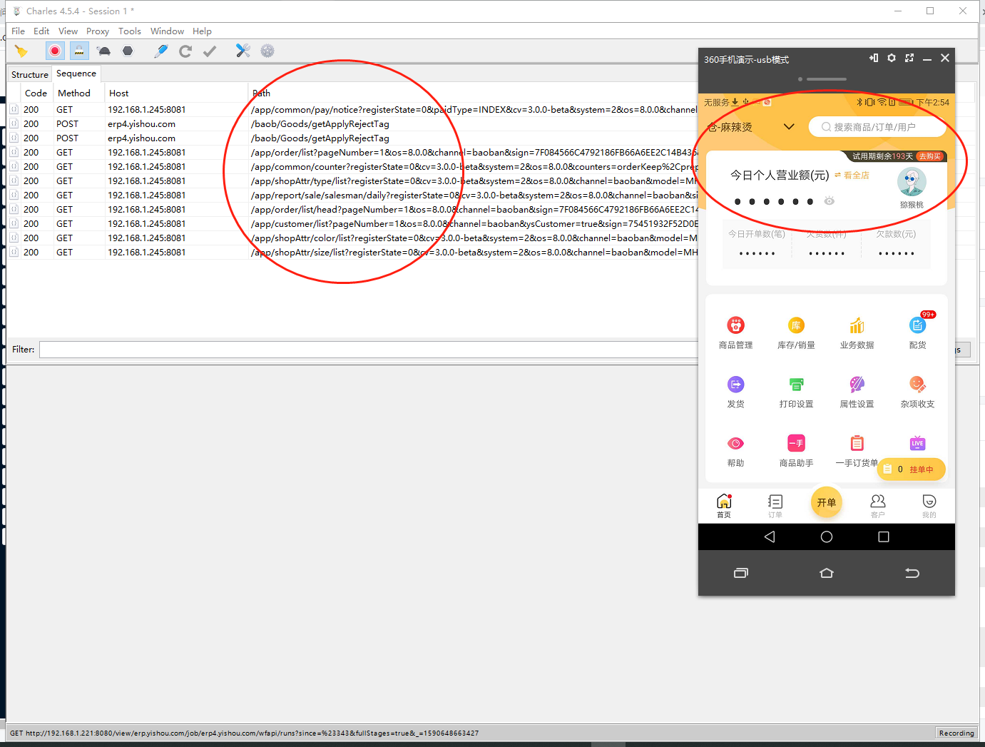The height and width of the screenshot is (747, 985).
Task: Switch to 订单 tab in bottom navigation
Action: 775,506
